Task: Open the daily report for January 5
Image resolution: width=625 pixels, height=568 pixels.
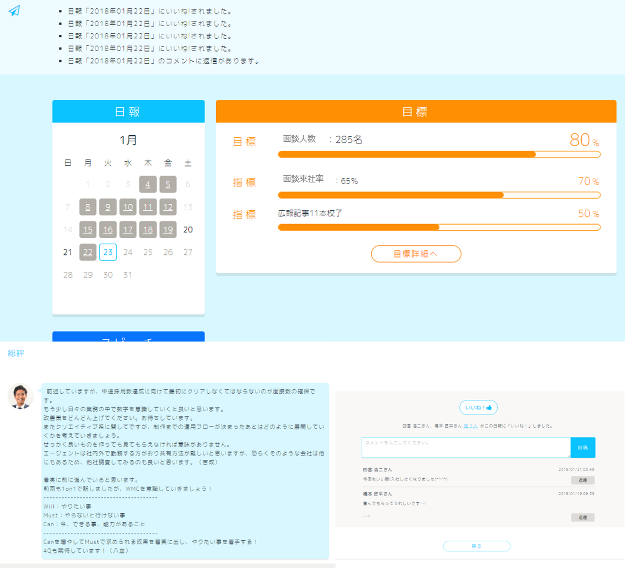Action: pos(168,184)
